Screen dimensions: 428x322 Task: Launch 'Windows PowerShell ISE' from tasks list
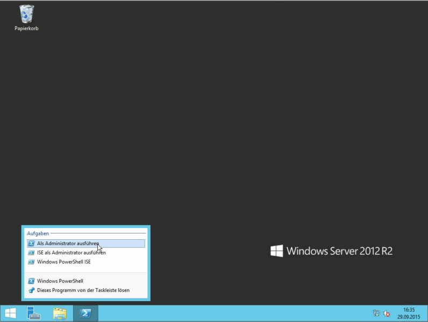click(x=86, y=262)
